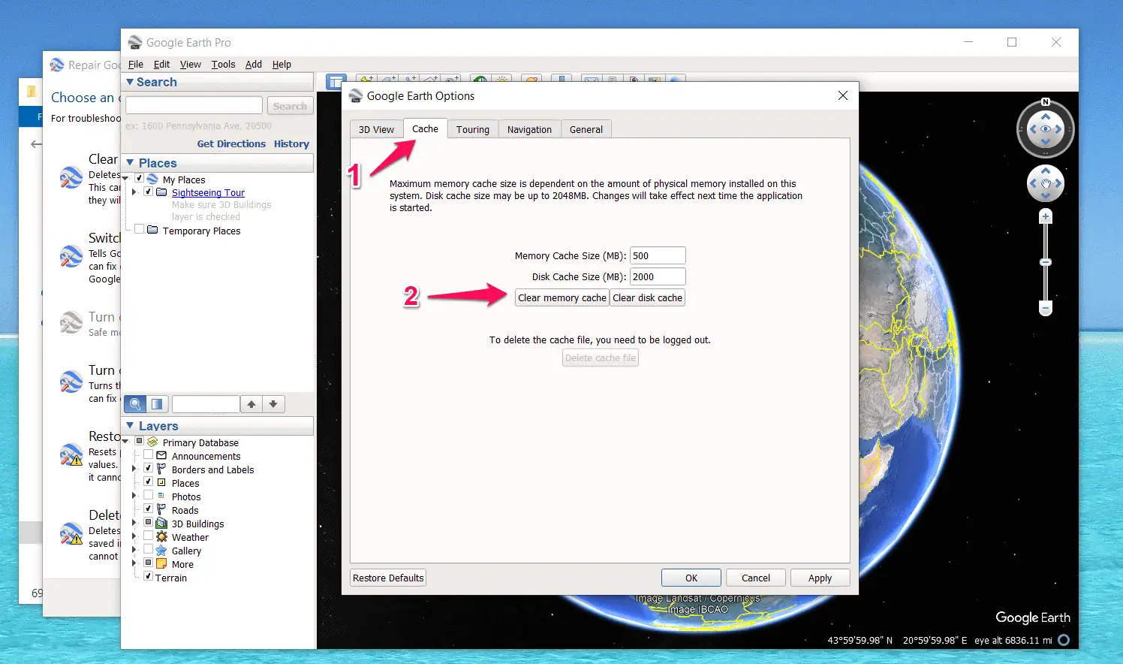The width and height of the screenshot is (1123, 664).
Task: Click Restore Defaults button
Action: point(388,578)
